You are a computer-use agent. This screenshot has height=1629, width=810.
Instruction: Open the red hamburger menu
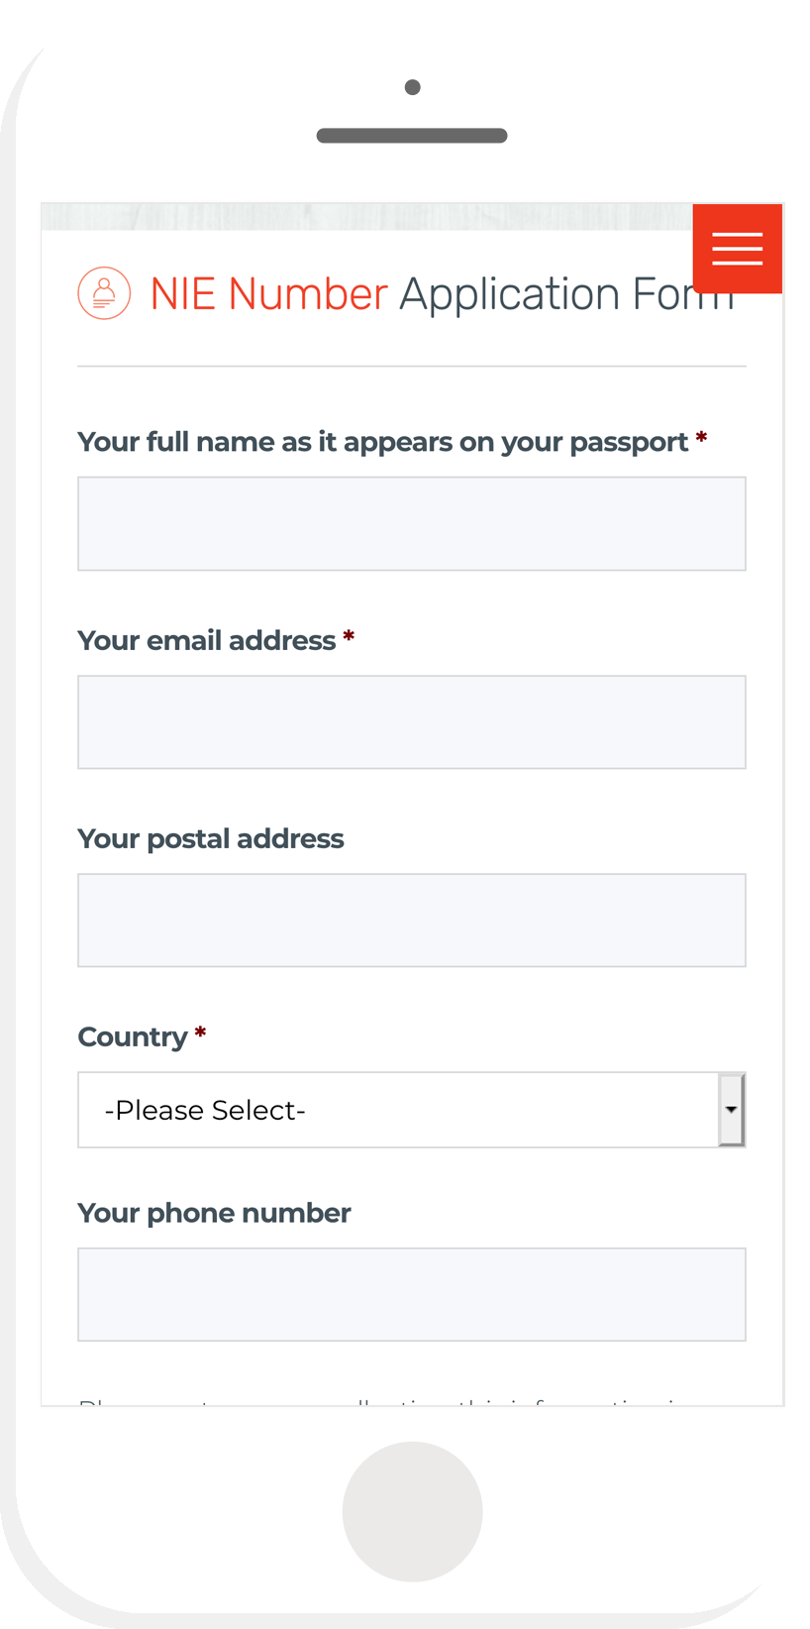click(x=737, y=249)
